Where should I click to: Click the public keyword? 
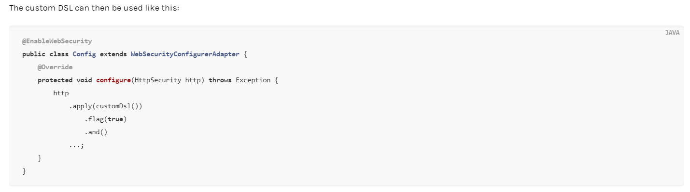click(x=34, y=54)
